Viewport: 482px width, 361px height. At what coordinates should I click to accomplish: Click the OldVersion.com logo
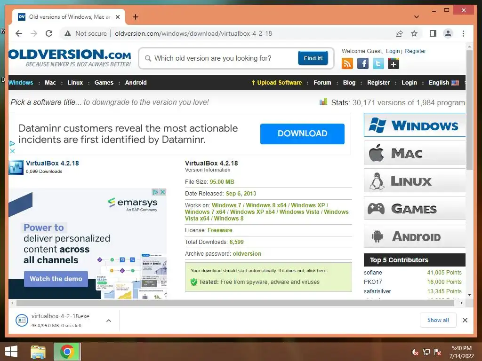70,58
